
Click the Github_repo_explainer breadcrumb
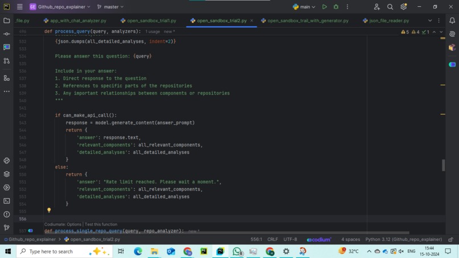[30, 239]
